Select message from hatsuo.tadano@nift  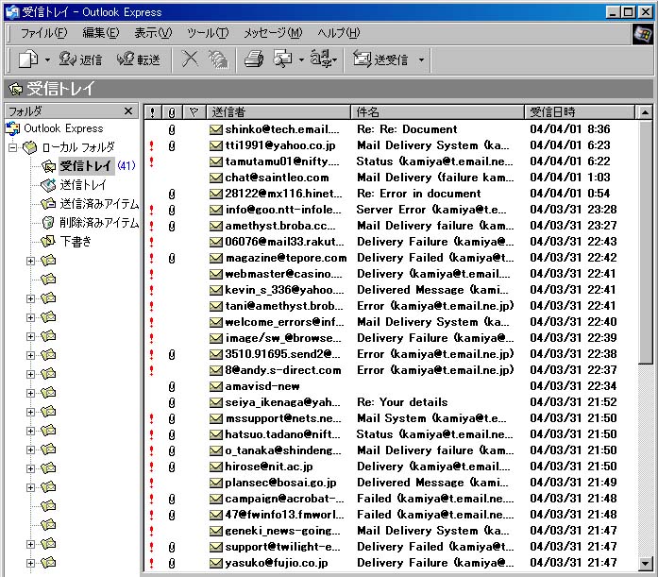point(282,434)
